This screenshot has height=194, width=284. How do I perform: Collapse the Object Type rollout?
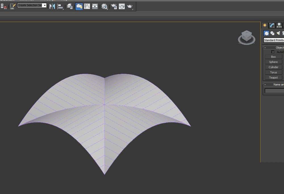(265, 48)
